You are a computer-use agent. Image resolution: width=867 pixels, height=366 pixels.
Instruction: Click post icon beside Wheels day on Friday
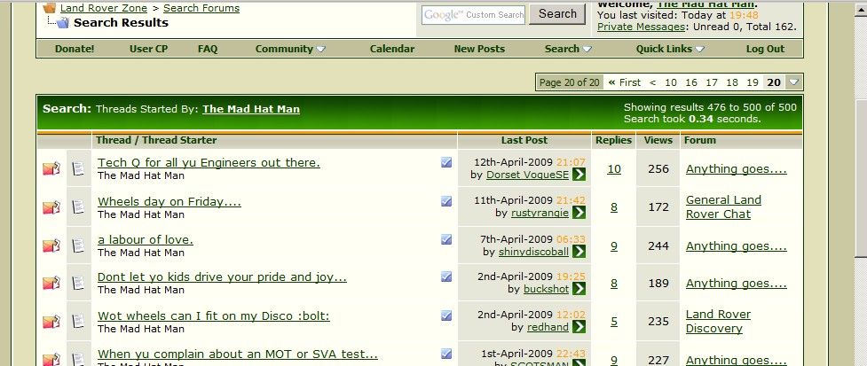(78, 207)
